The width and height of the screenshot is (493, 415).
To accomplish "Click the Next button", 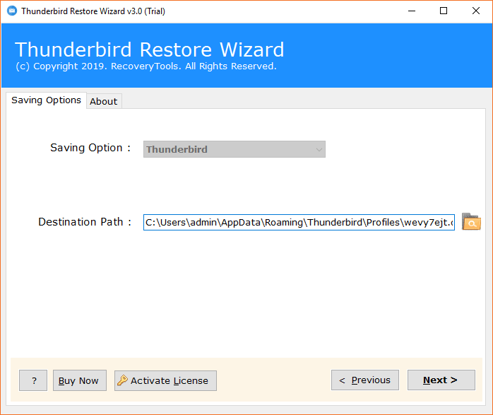I will click(x=441, y=380).
